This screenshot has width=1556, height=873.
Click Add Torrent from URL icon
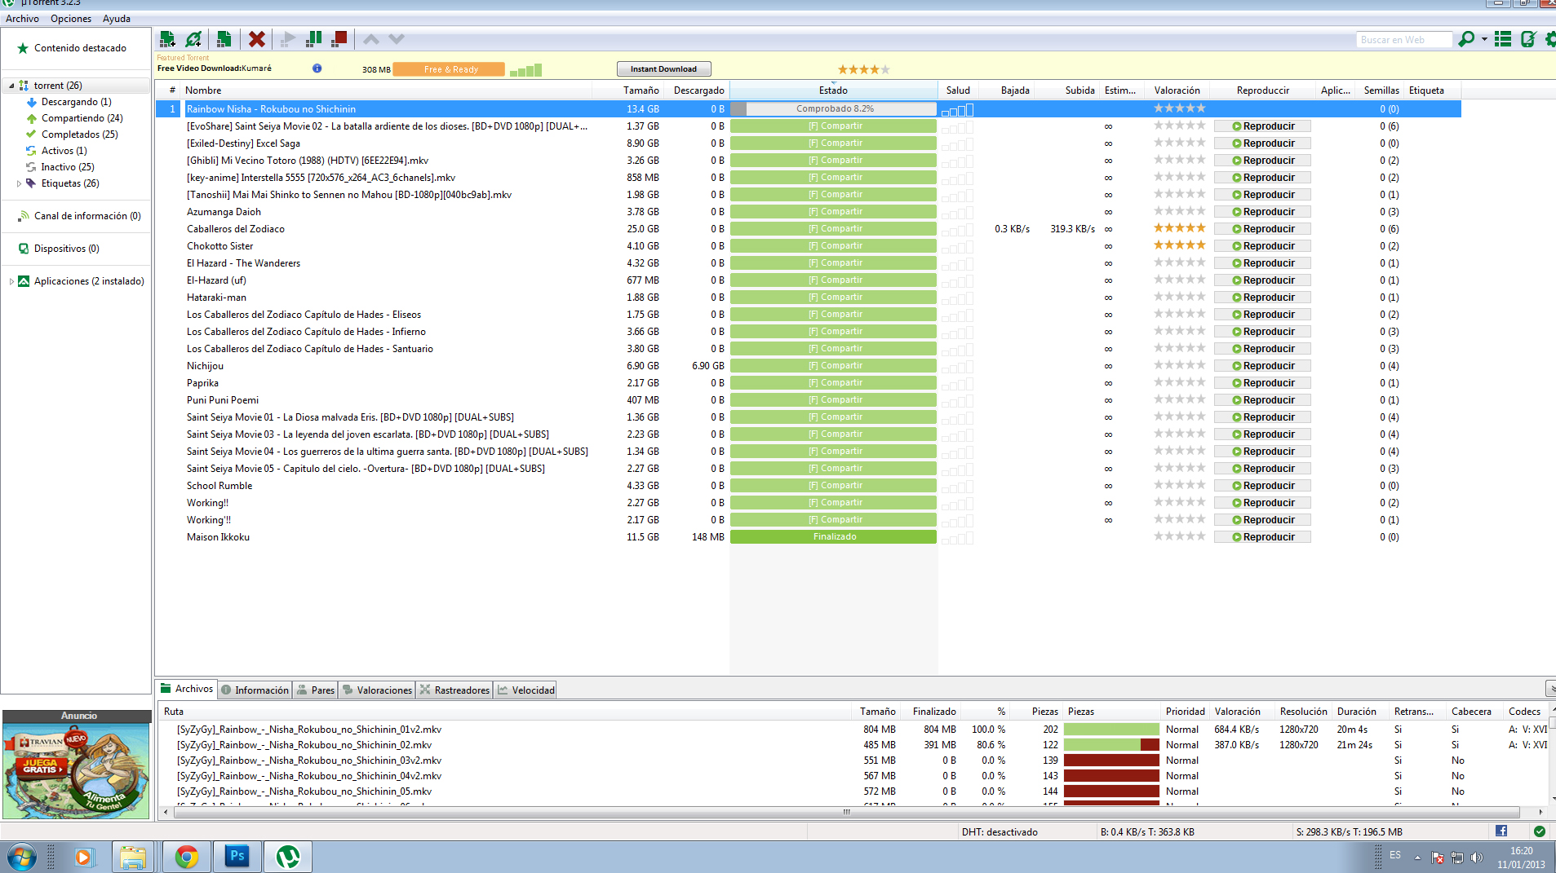tap(193, 39)
